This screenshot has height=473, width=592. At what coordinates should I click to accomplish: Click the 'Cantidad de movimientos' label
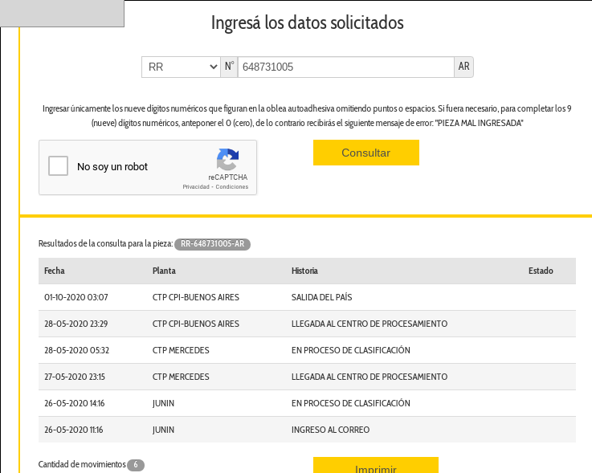tap(82, 464)
